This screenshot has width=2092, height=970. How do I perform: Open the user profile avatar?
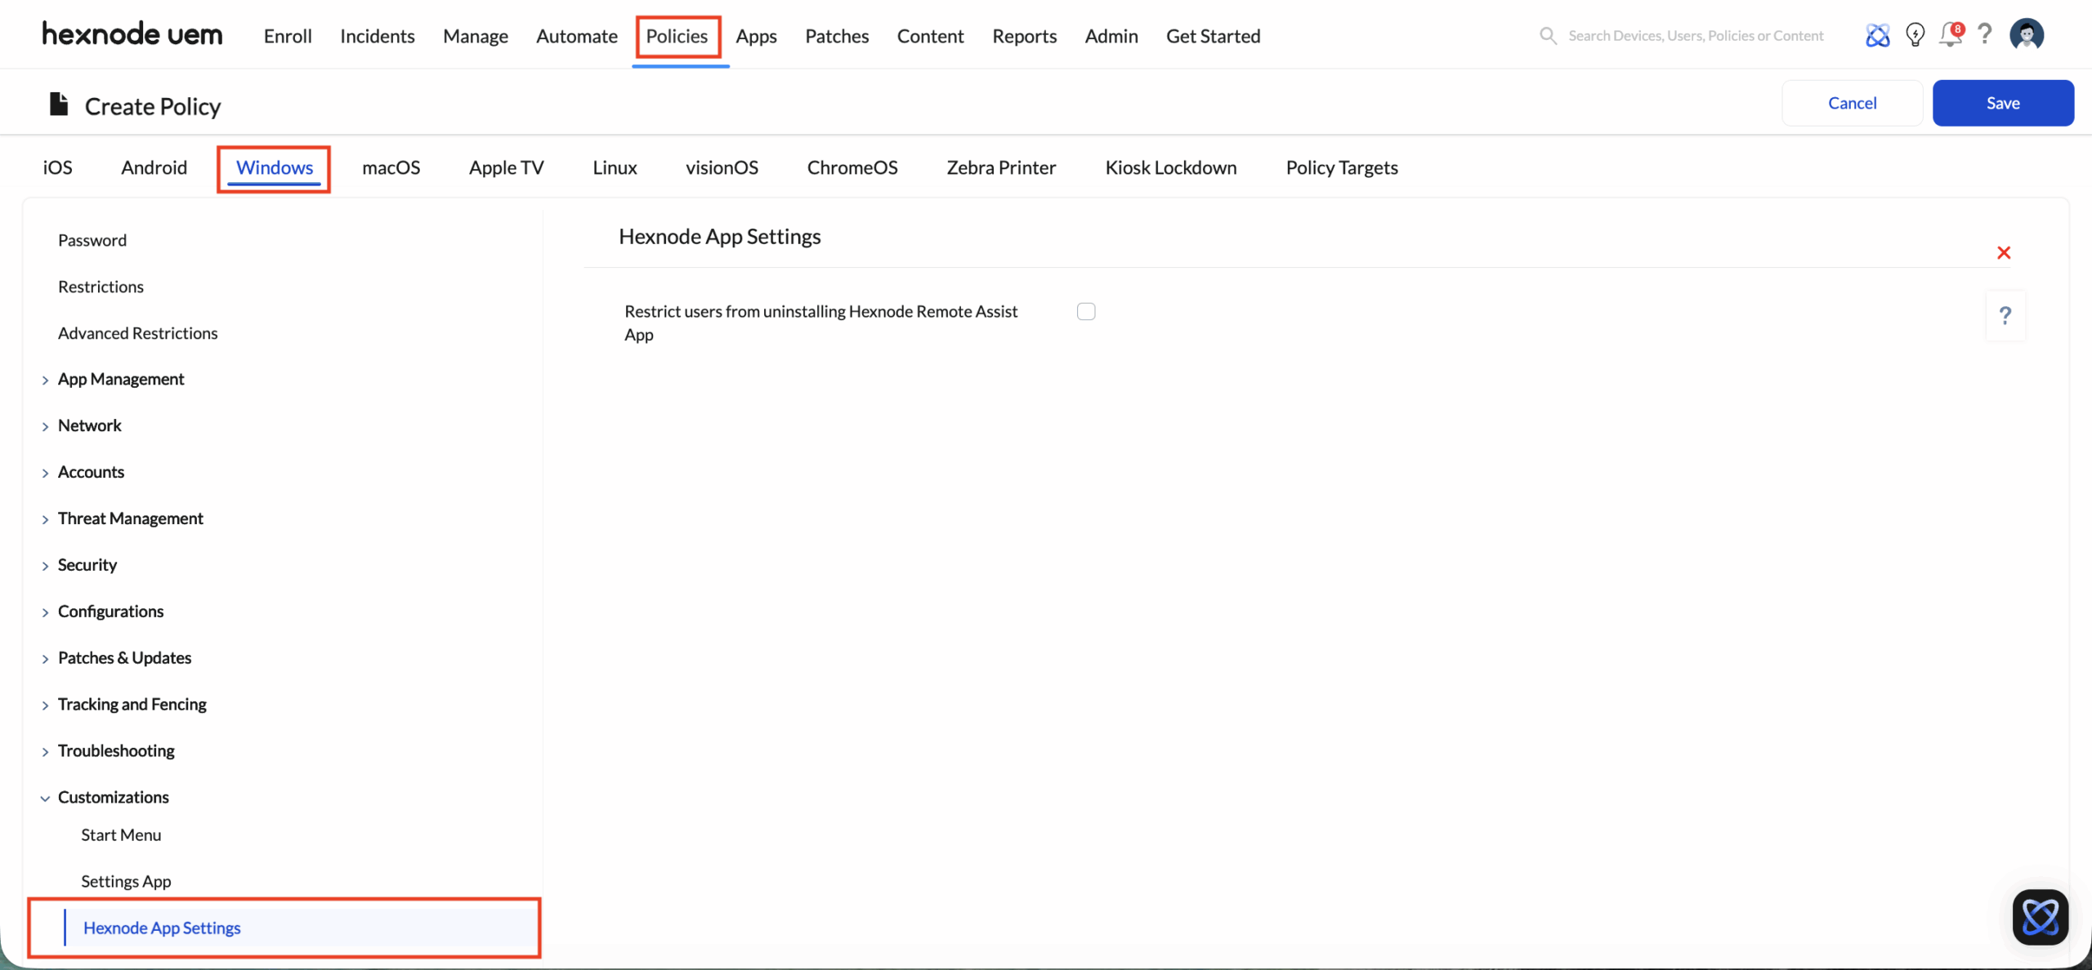pos(2027,35)
